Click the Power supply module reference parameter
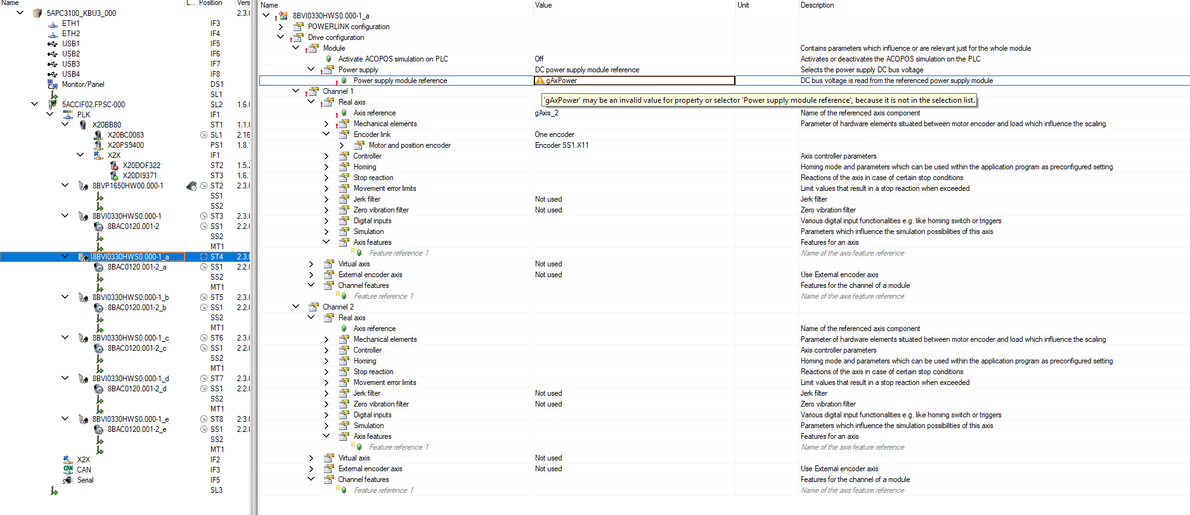This screenshot has width=1190, height=515. (x=400, y=81)
